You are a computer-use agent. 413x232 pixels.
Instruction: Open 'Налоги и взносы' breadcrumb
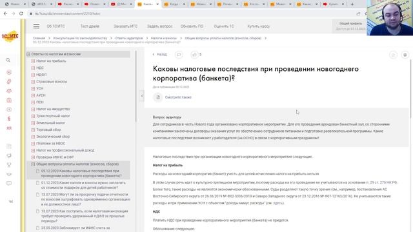click(163, 38)
